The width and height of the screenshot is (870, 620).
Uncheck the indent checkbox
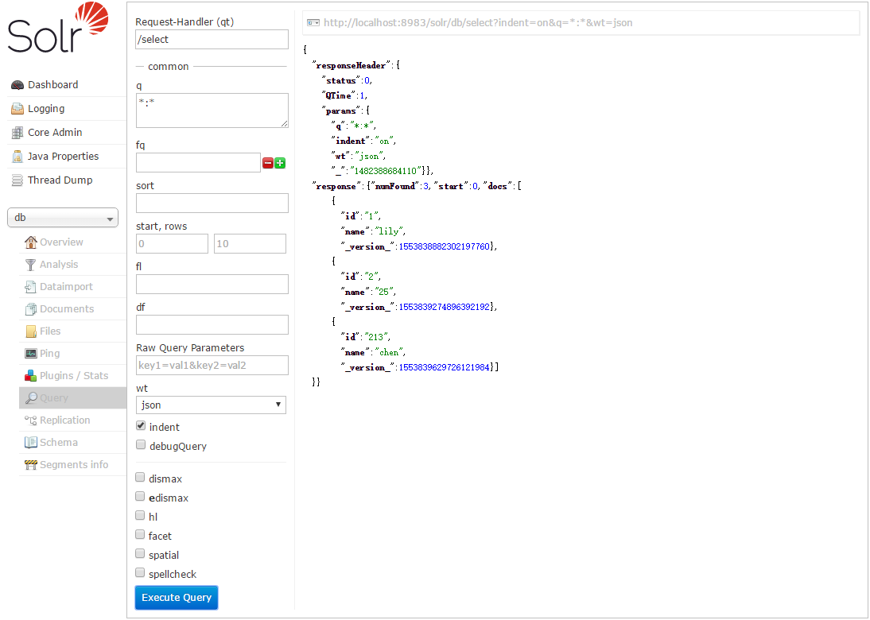(x=141, y=426)
